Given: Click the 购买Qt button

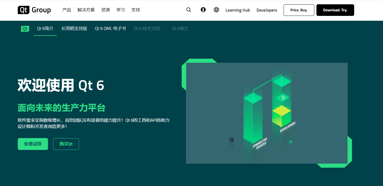Looking at the screenshot, I should pyautogui.click(x=66, y=144).
